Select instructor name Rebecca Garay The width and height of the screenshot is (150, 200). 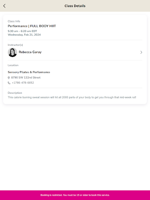pos(30,52)
